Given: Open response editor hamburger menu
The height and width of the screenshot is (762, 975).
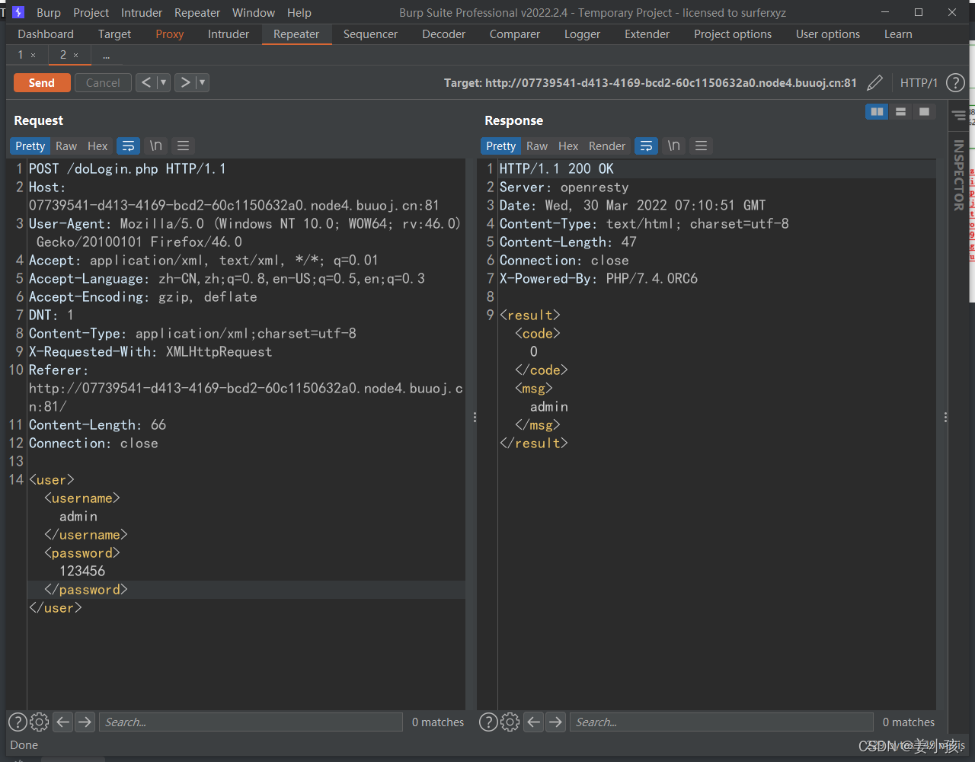Looking at the screenshot, I should coord(702,146).
